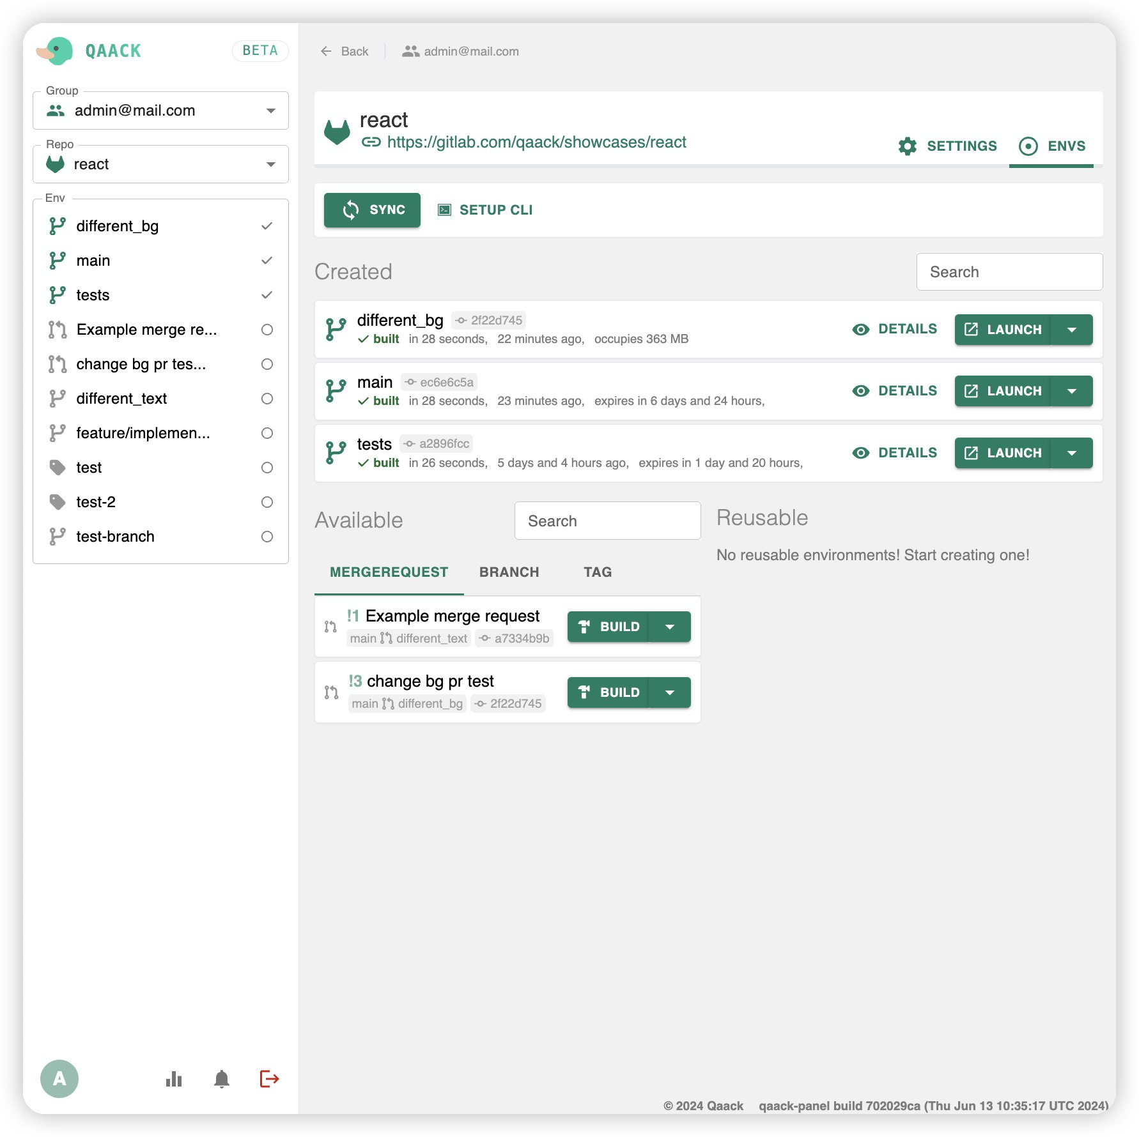Click the red logout icon
Screen dimensions: 1139x1137
pos(269,1079)
